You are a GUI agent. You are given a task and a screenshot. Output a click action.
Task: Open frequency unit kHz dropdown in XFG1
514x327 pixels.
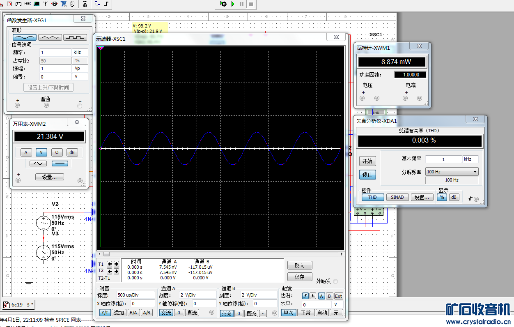pos(80,53)
